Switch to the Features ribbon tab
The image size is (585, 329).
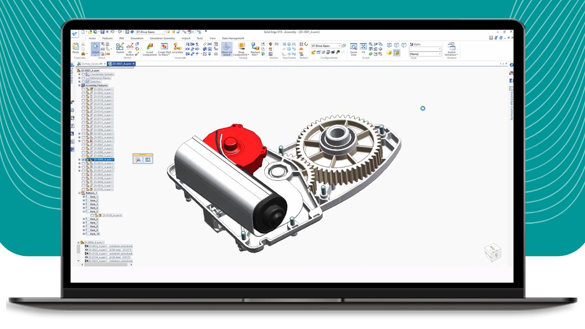tap(107, 38)
